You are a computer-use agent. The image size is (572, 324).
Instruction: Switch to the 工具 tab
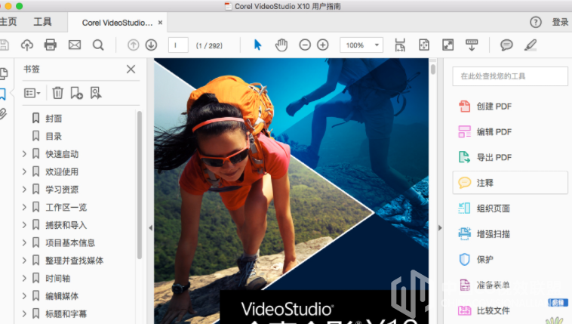(x=42, y=22)
